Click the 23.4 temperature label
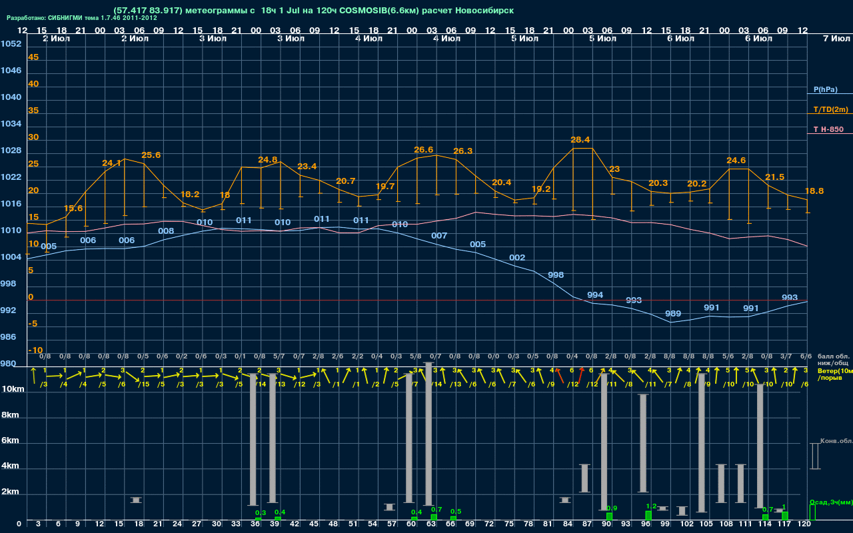This screenshot has height=533, width=853. tap(307, 167)
